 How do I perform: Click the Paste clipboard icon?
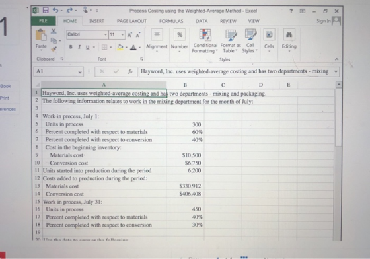point(41,35)
